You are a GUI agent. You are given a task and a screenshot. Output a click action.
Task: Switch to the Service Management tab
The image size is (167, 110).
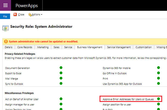pos(119,47)
